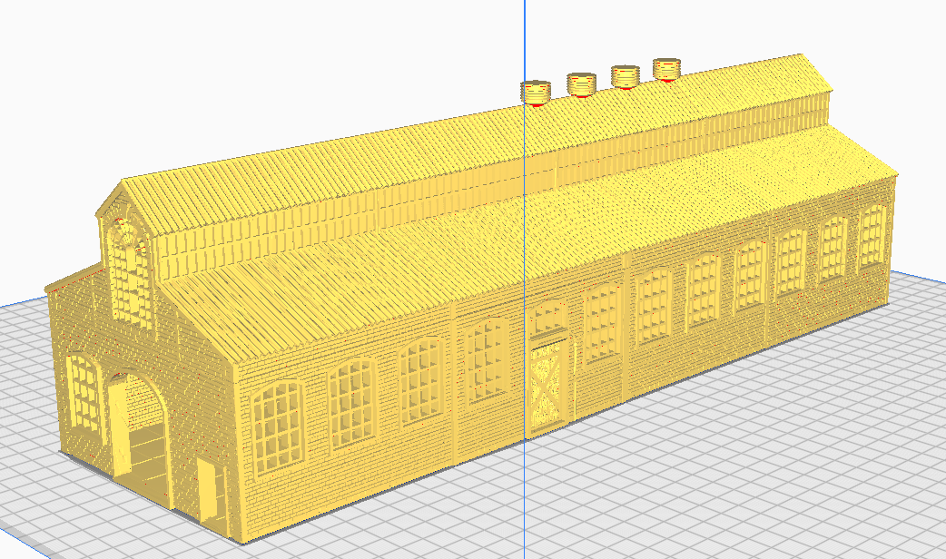Click the third roof vent from the left
Viewport: 946px width, 559px height.
625,77
